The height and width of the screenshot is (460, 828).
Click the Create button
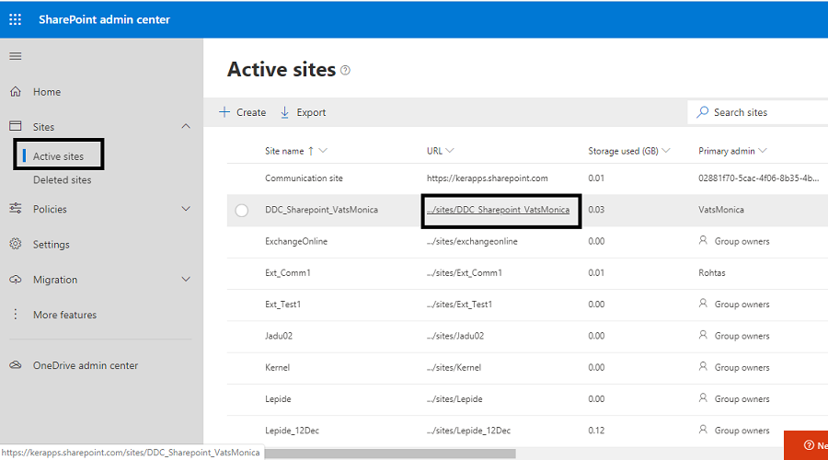[x=242, y=112]
